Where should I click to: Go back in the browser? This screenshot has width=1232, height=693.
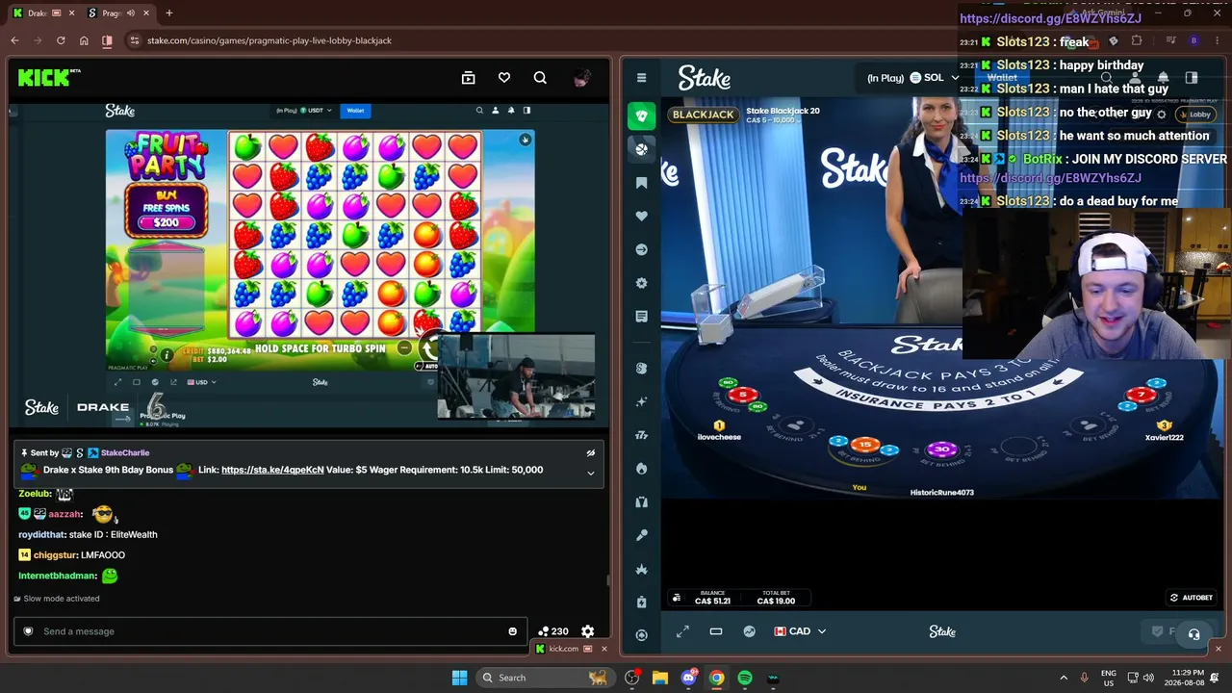(x=14, y=40)
